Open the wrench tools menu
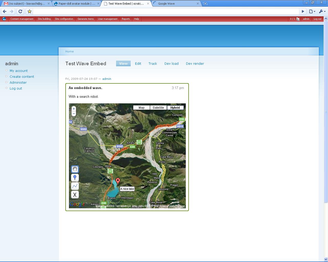This screenshot has width=328, height=262. click(322, 11)
